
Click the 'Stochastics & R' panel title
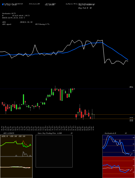click(110, 133)
